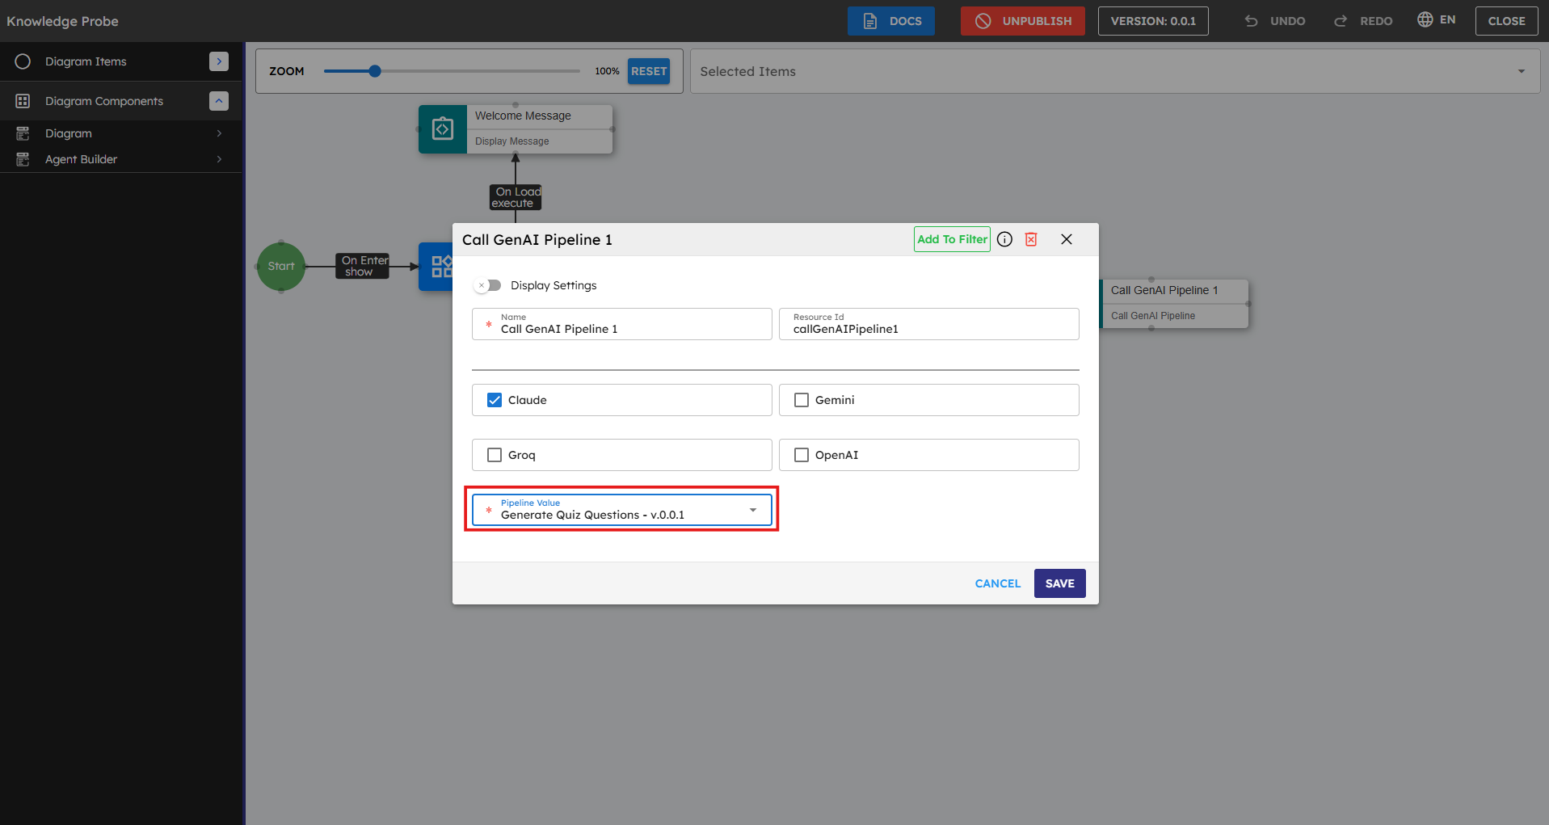Click the Welcome Message node icon

pos(443,129)
